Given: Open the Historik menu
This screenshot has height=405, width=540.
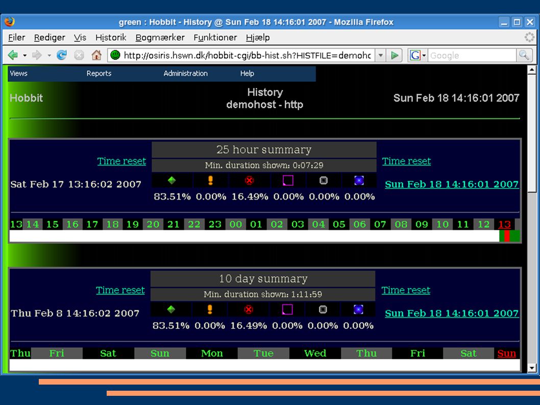Looking at the screenshot, I should point(111,37).
